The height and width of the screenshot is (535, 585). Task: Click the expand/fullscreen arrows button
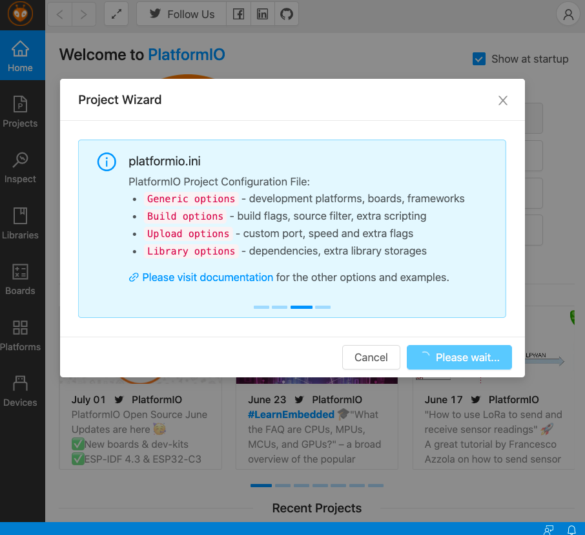click(116, 14)
